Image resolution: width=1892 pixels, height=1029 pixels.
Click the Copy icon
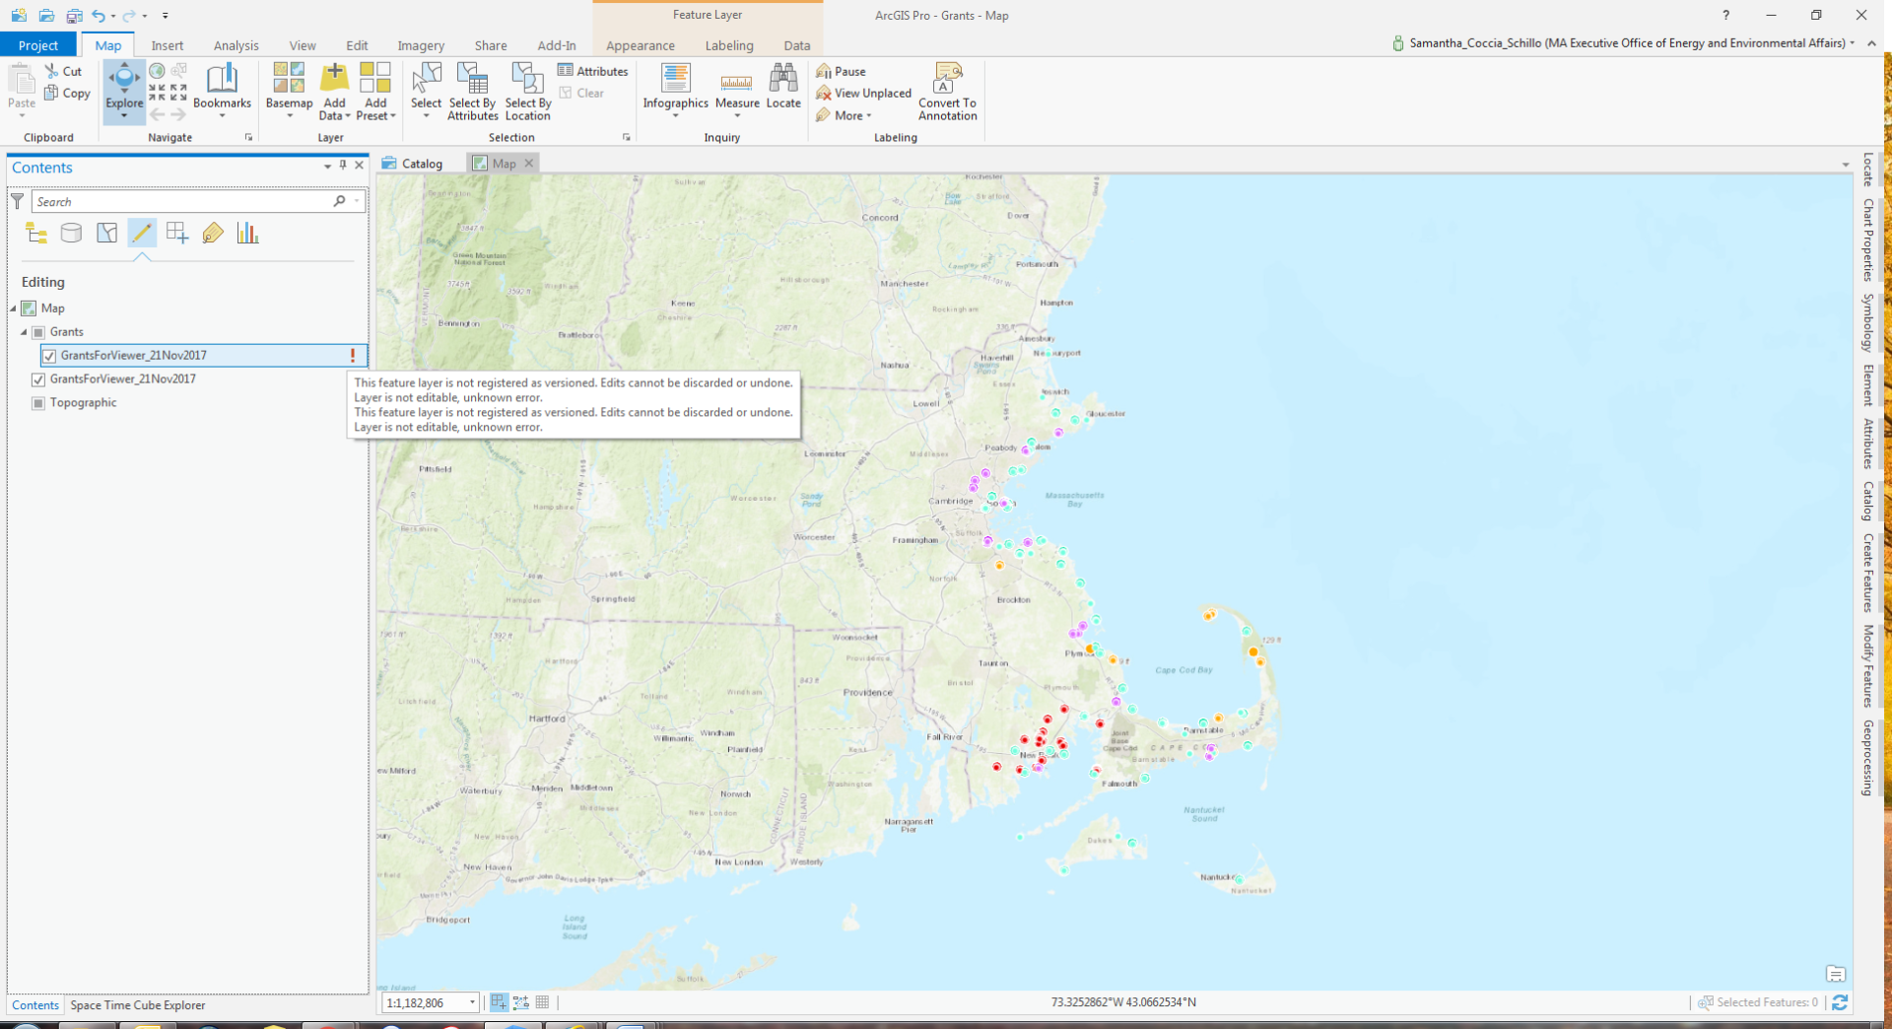pos(52,93)
